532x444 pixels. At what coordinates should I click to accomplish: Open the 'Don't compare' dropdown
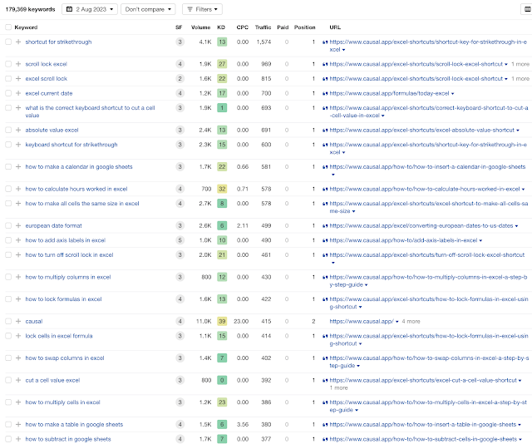tap(148, 9)
